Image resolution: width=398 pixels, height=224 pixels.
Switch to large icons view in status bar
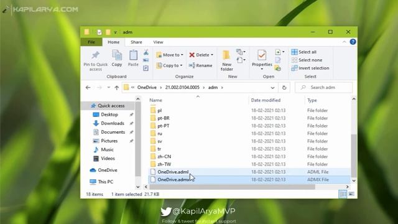(351, 194)
